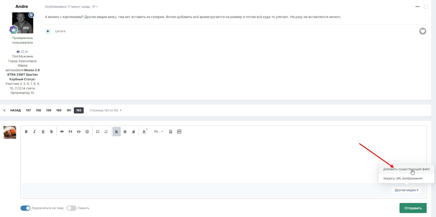This screenshot has height=217, width=436.
Task: Insert a bulleted list
Action: click(x=98, y=132)
